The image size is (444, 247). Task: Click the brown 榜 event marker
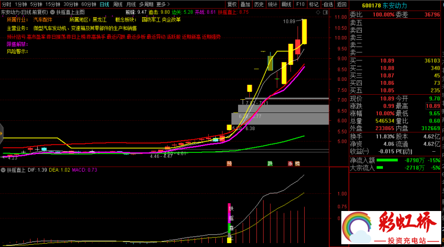(x=297, y=163)
